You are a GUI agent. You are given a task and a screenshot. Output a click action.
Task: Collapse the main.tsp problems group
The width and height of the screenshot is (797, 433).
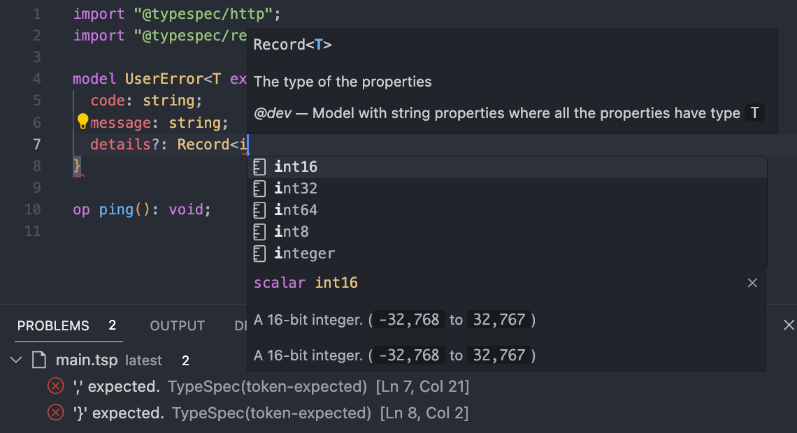[15, 360]
